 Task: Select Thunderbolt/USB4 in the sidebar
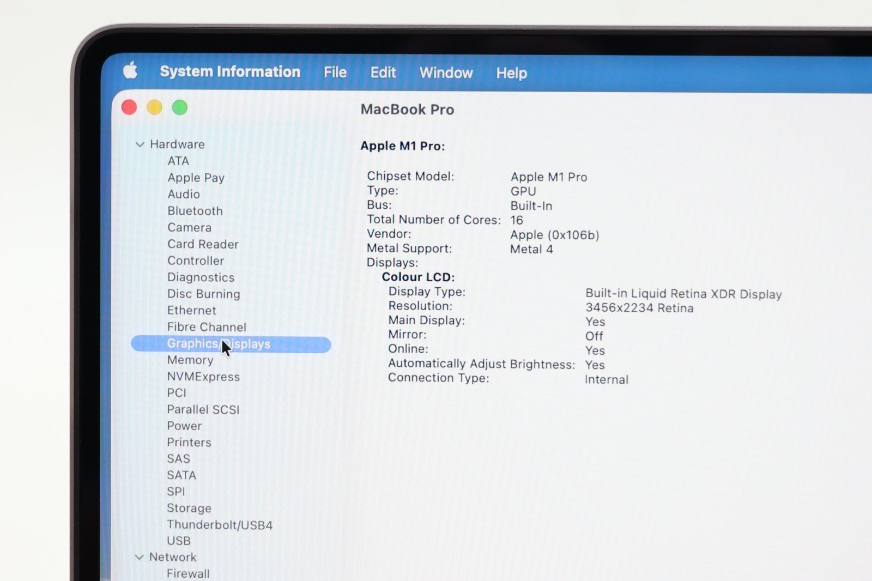tap(219, 525)
